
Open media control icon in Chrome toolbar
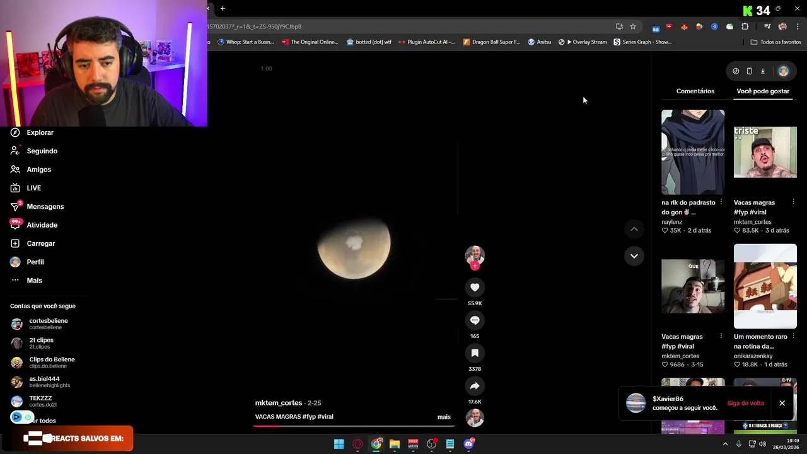[767, 26]
